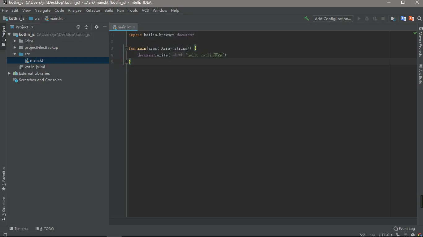Click fold end marker at line 5 gutter
Image resolution: width=423 pixels, height=237 pixels.
point(126,62)
